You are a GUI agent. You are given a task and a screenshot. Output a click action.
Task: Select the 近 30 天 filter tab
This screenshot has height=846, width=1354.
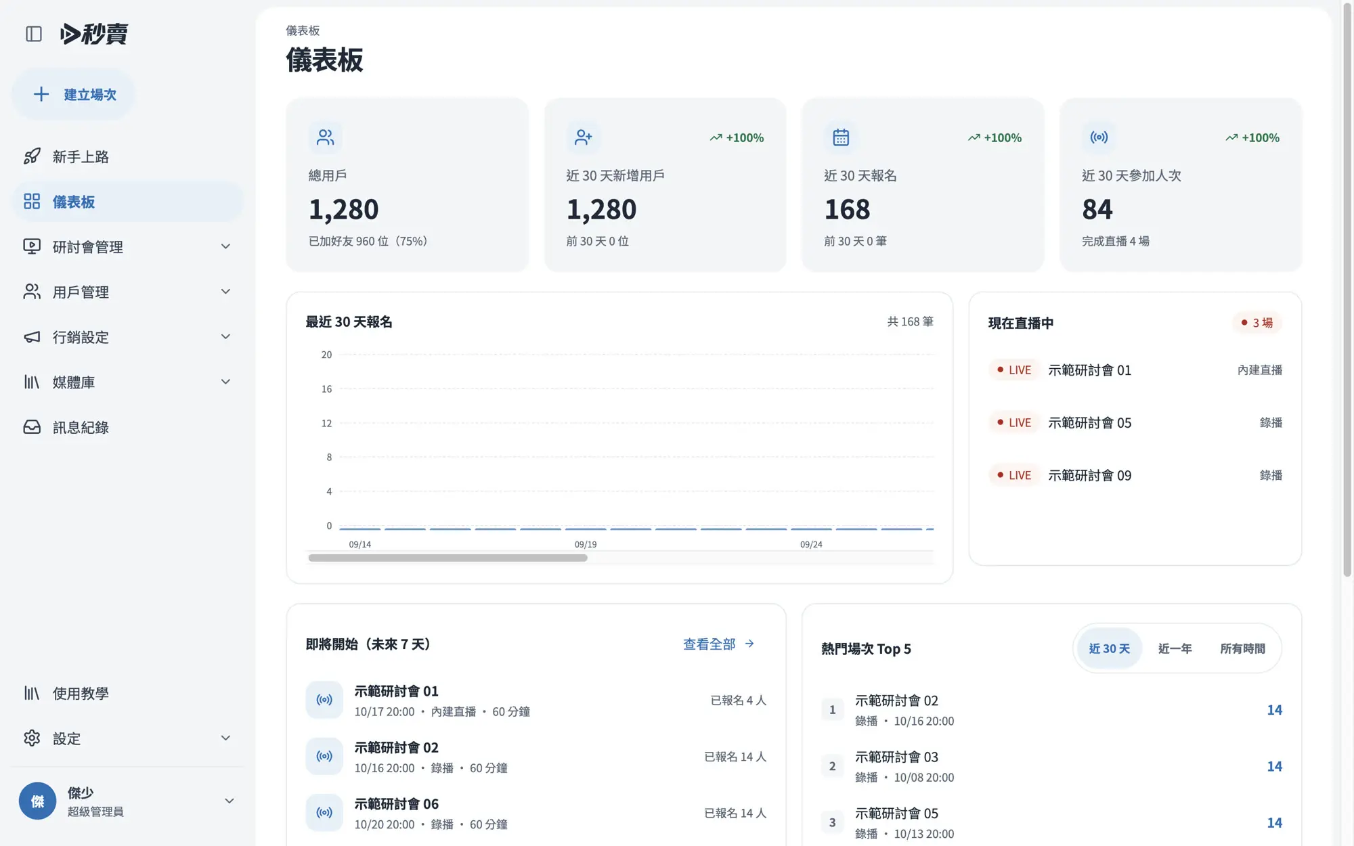point(1109,648)
